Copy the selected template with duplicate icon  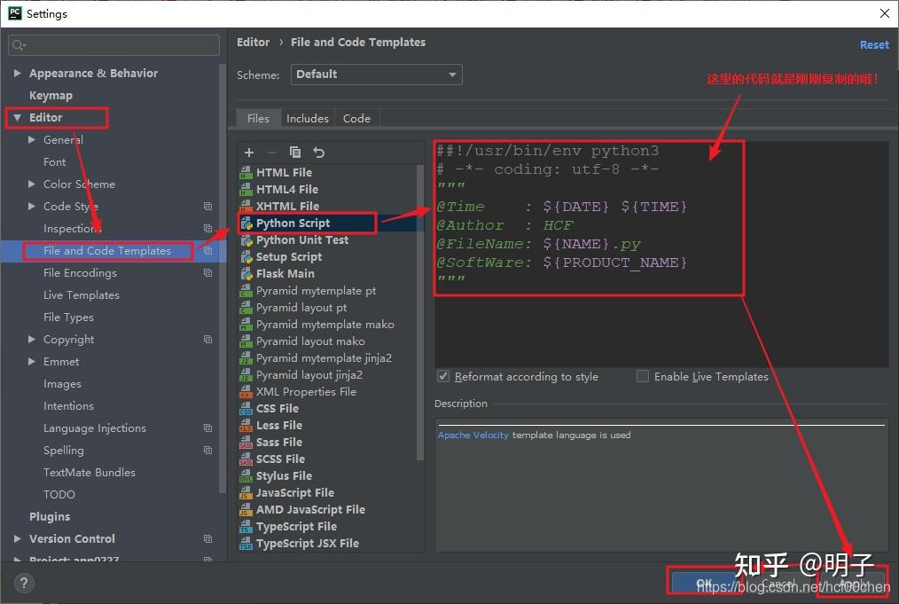(295, 152)
